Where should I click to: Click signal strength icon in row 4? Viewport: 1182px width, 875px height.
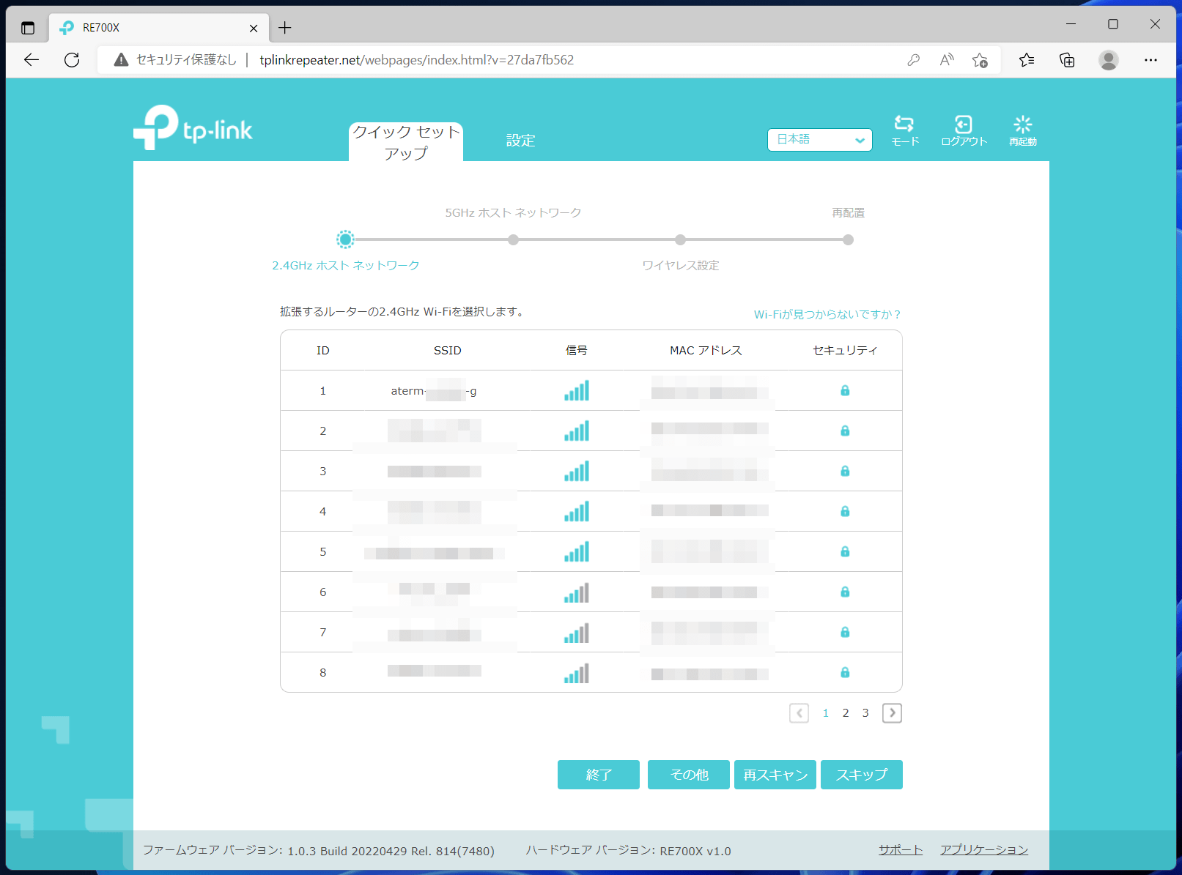577,512
